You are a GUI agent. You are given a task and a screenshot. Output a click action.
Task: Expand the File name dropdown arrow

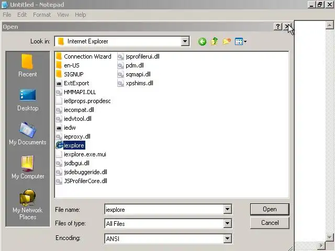227,209
